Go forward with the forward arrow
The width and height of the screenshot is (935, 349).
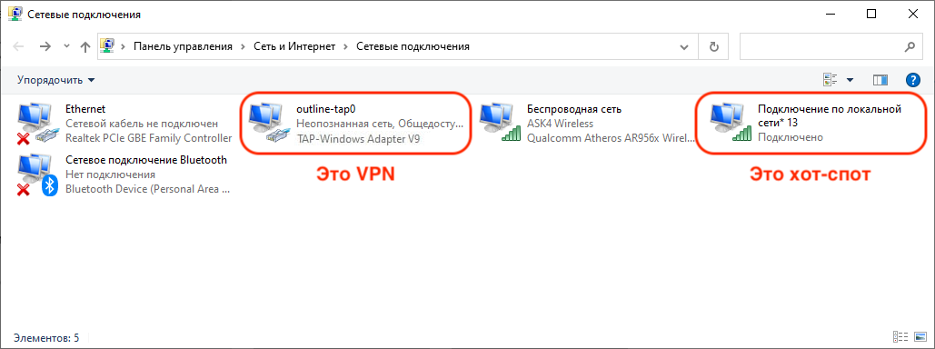(45, 46)
